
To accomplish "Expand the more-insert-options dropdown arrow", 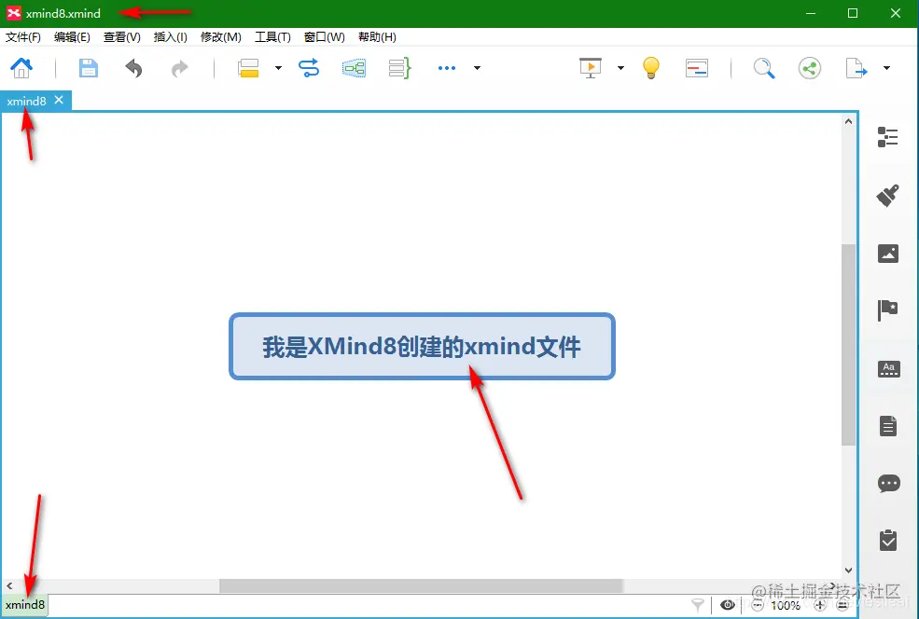I will [477, 68].
